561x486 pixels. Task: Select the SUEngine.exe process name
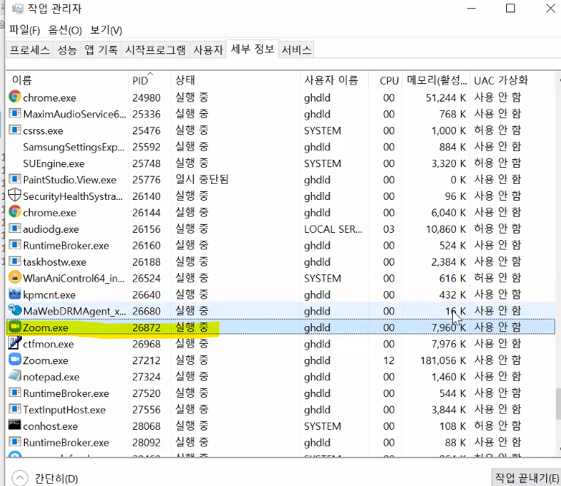coord(53,163)
